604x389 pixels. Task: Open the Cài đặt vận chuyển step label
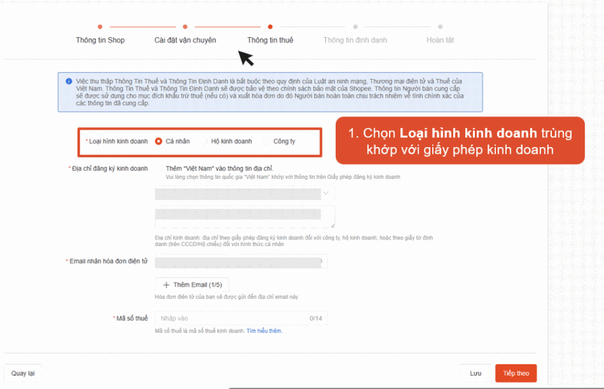pos(185,40)
